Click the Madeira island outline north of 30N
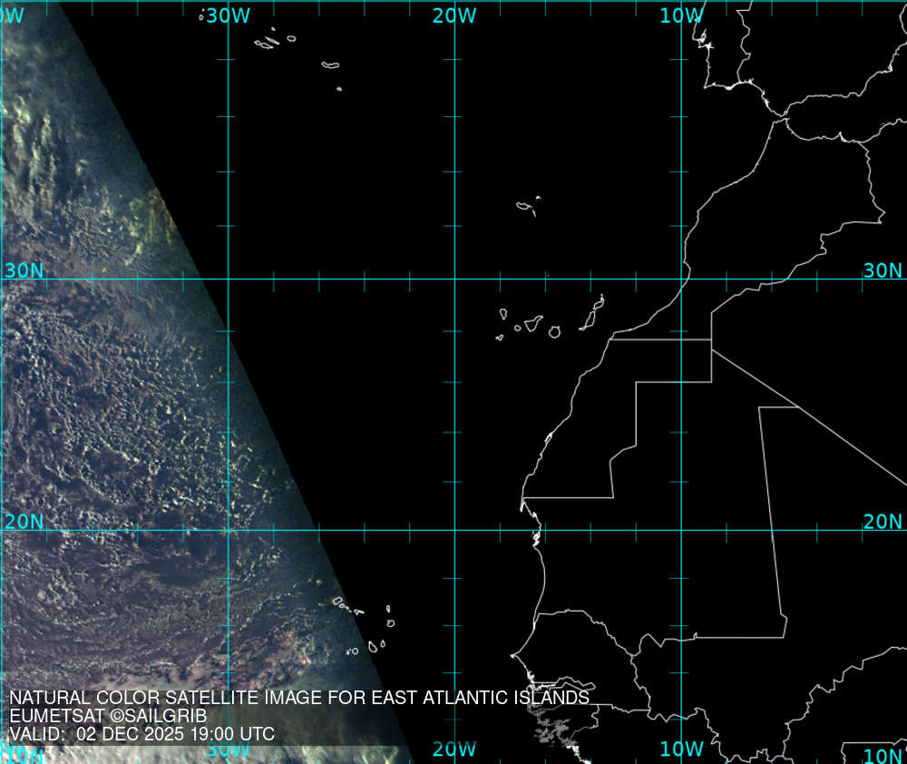Image resolution: width=907 pixels, height=764 pixels. [x=526, y=207]
